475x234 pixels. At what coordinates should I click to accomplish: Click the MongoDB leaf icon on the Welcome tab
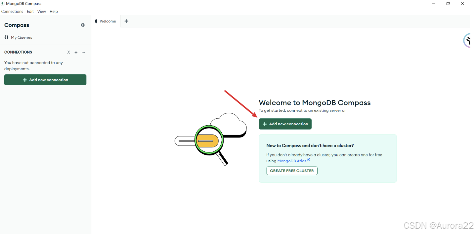pos(96,21)
